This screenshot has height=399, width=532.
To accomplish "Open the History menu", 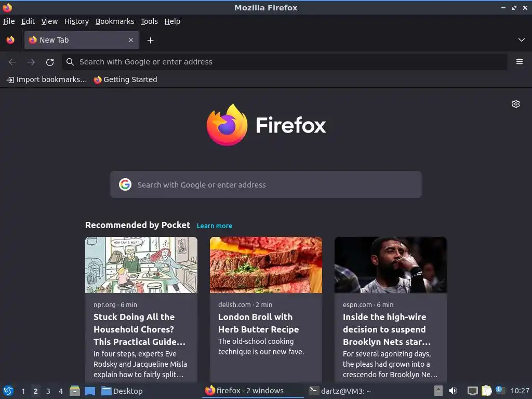I will point(76,21).
